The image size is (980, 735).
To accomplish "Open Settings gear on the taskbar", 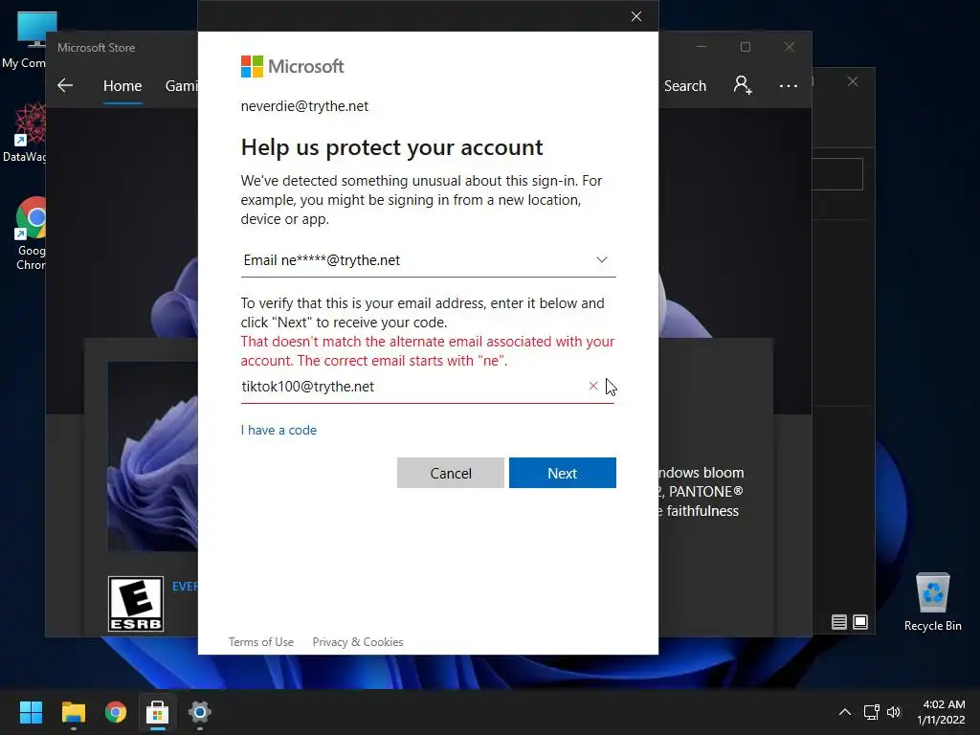I will [x=200, y=712].
